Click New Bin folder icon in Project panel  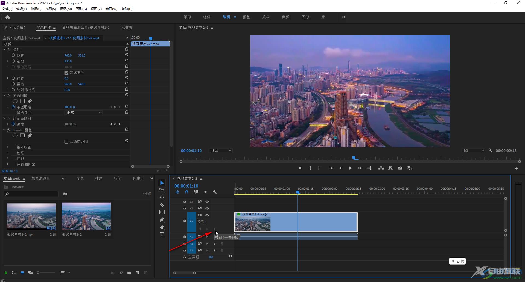129,272
